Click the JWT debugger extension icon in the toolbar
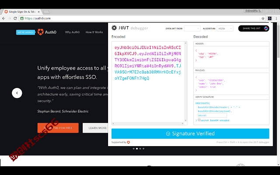 pos(269,18)
